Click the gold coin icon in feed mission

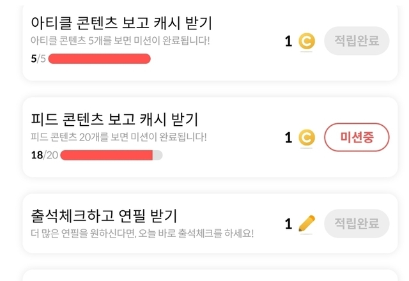307,137
